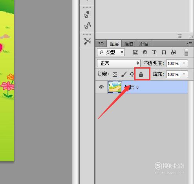Click the trash delete icon
194x184 pixels.
coord(179,36)
